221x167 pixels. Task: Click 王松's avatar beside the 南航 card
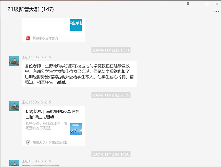tap(14, 106)
